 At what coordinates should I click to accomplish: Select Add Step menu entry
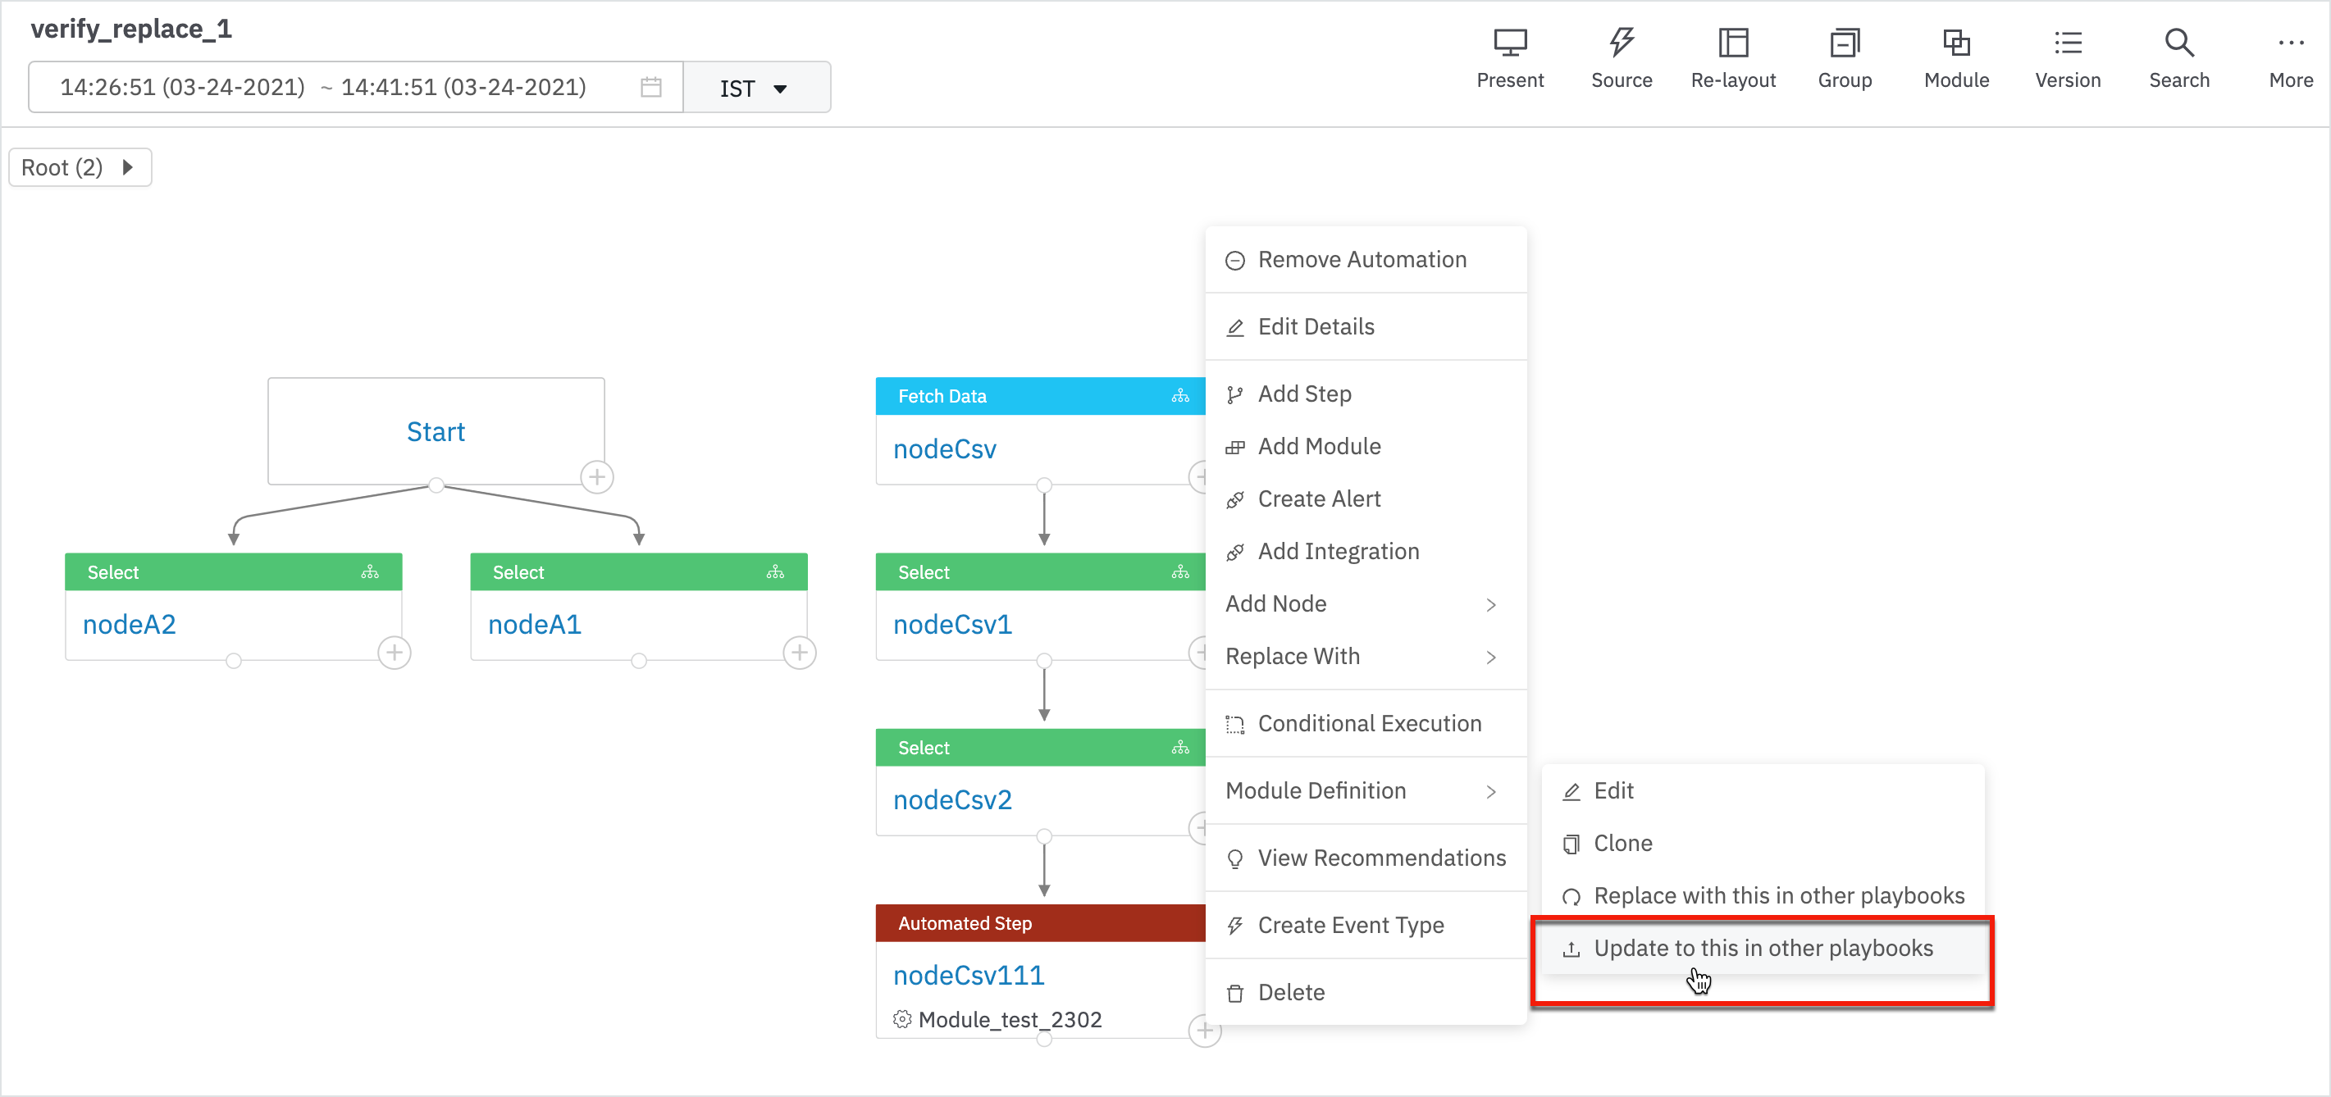click(x=1366, y=394)
